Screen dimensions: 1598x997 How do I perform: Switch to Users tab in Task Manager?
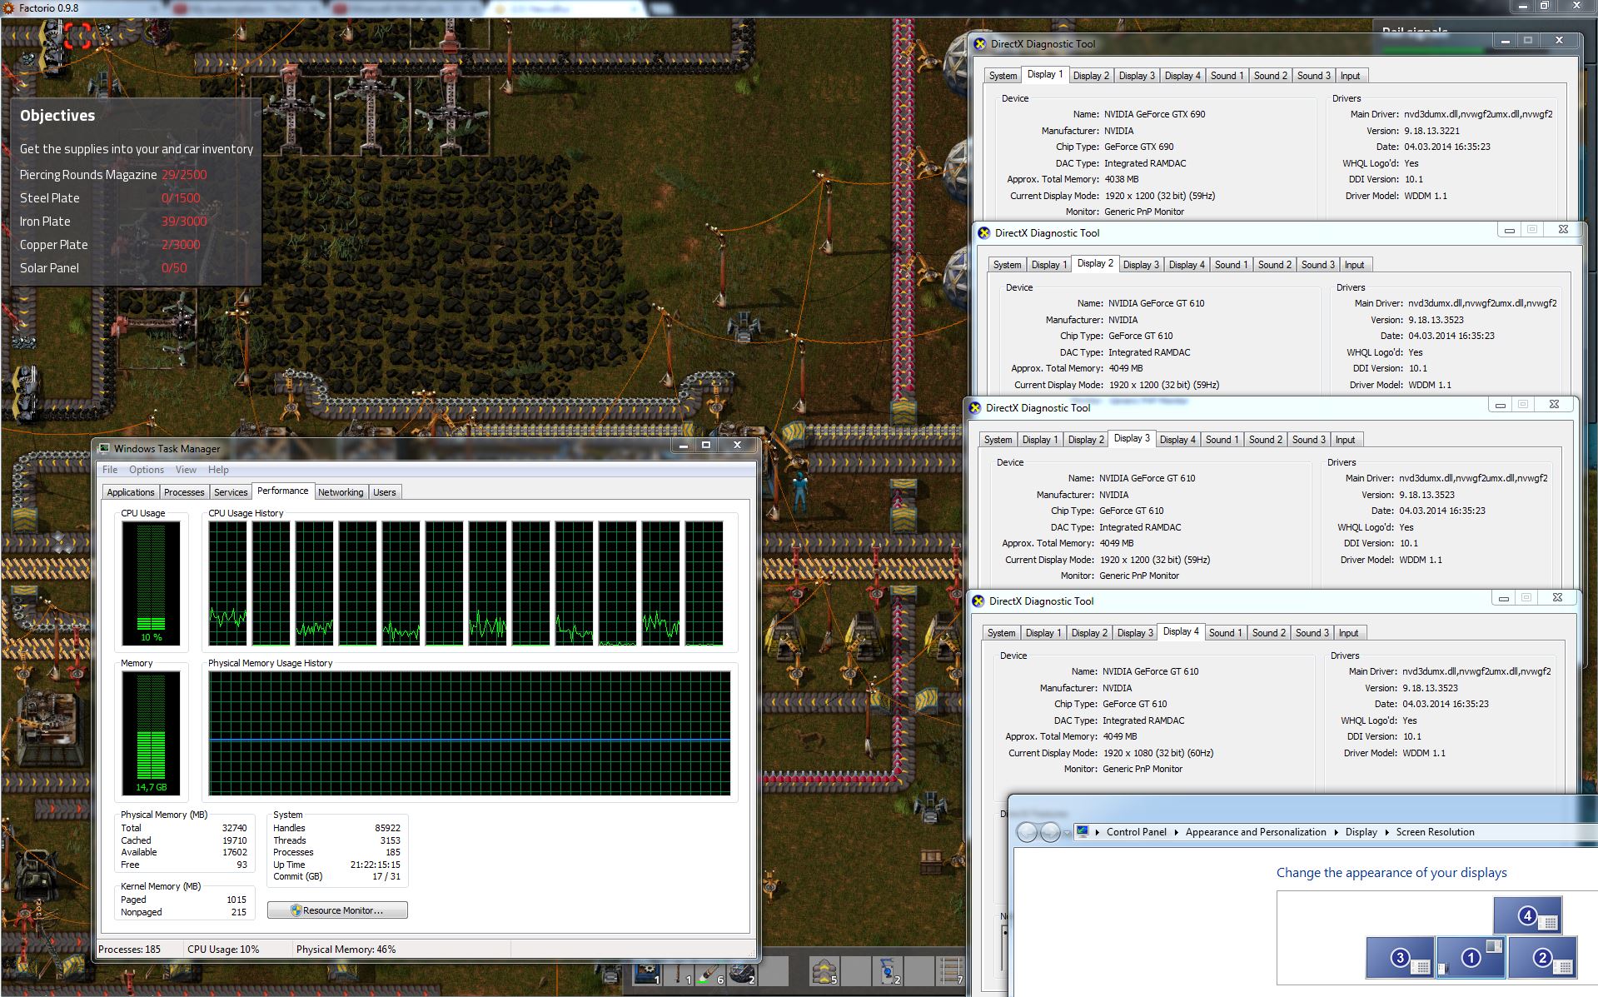point(385,492)
